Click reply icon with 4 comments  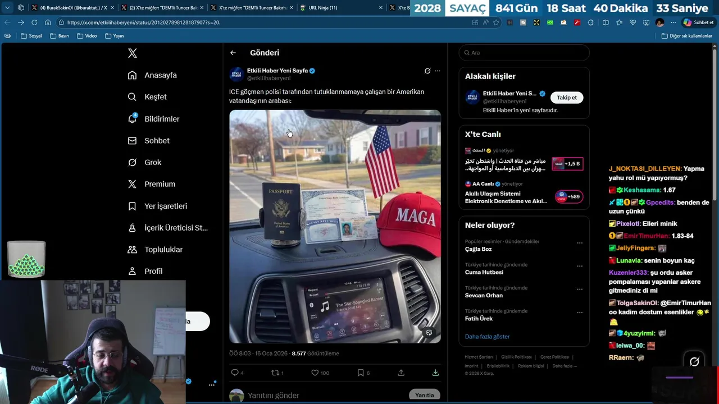click(x=237, y=373)
